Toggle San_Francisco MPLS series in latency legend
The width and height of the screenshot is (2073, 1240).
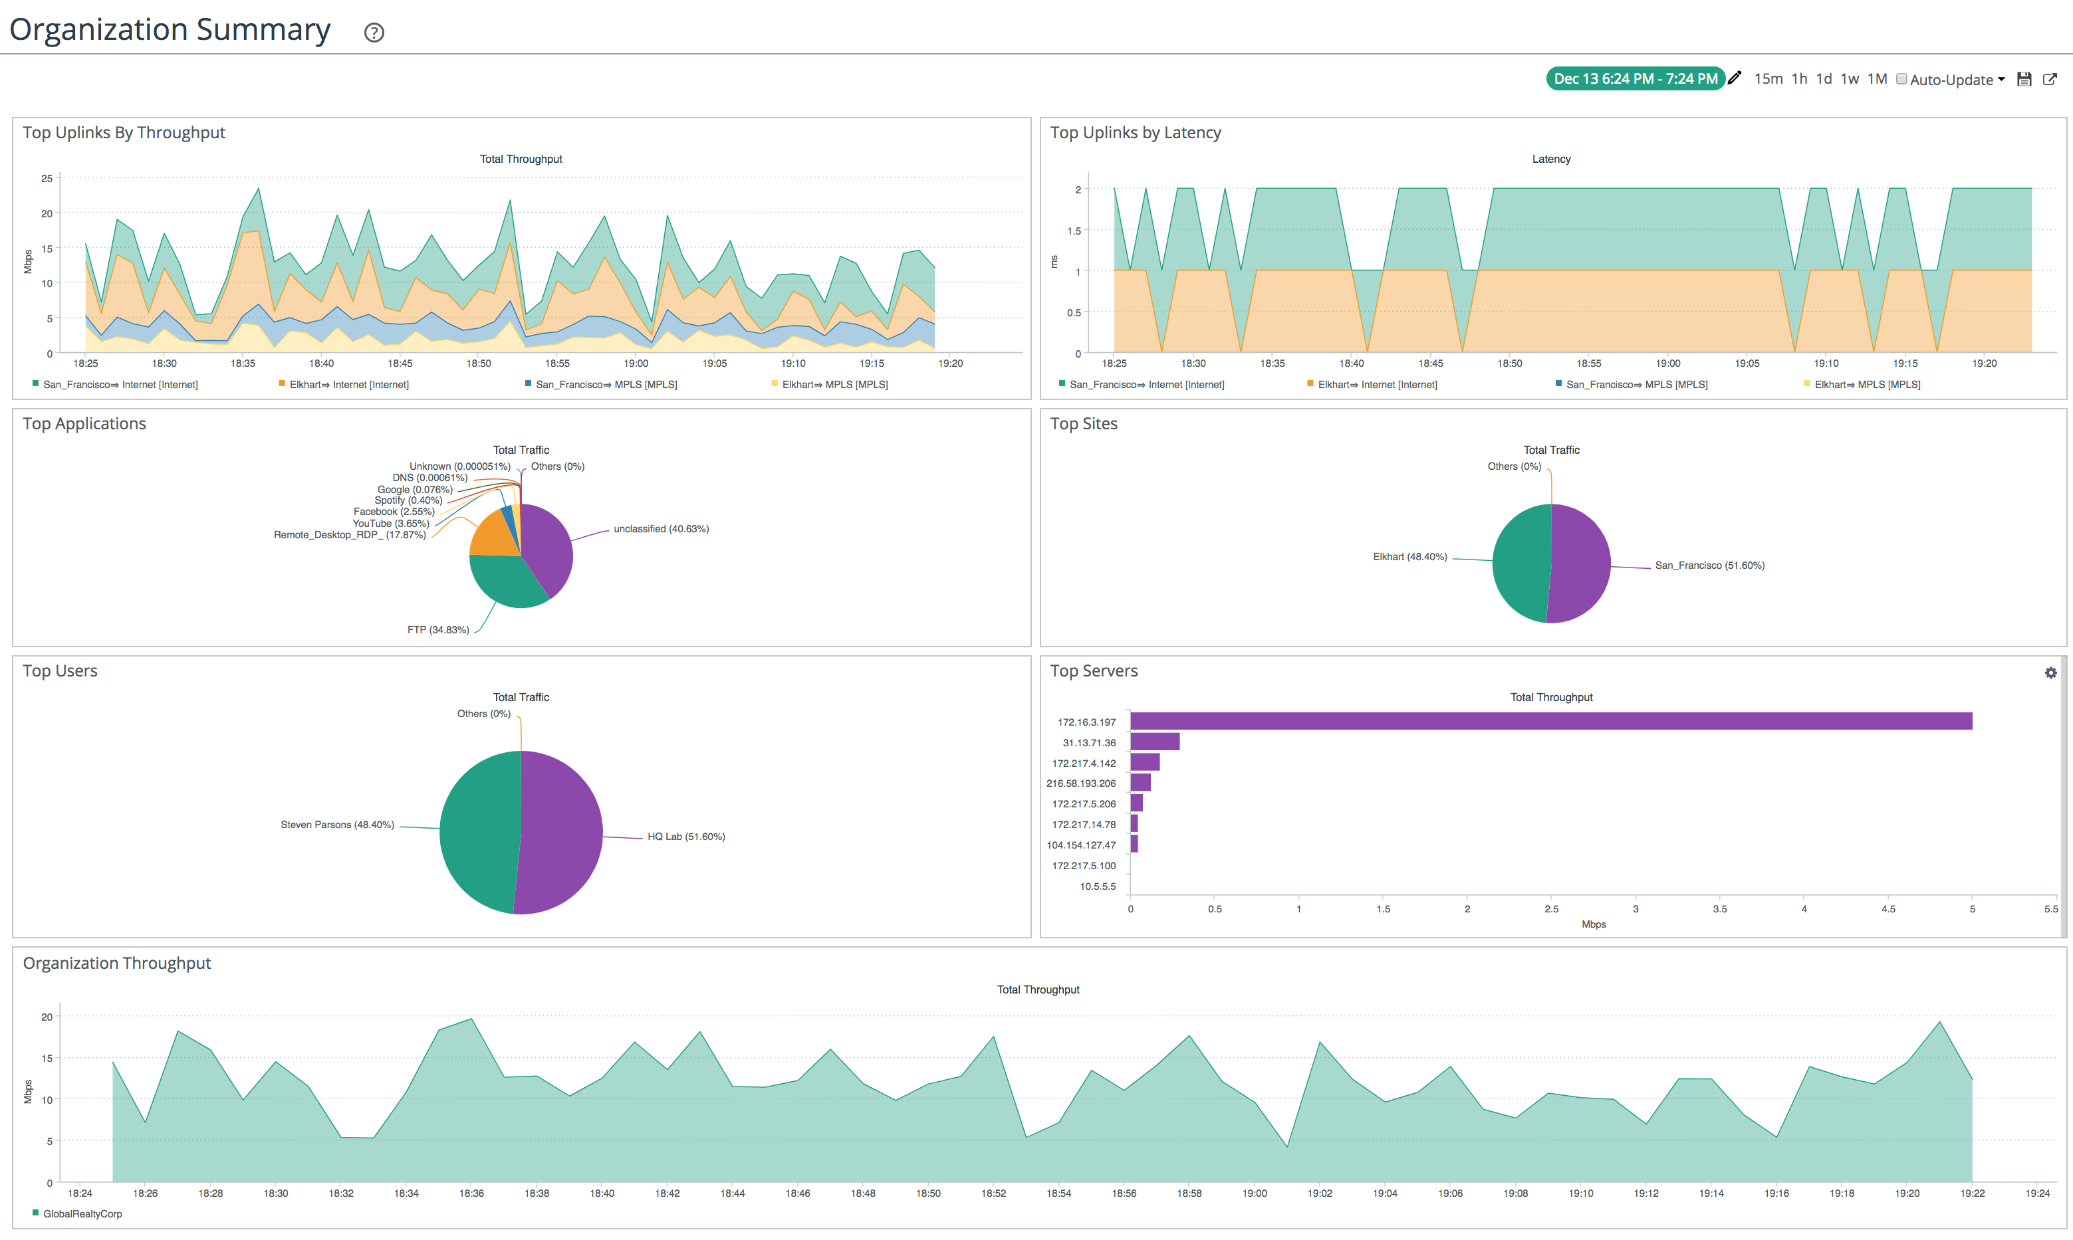coord(1636,384)
